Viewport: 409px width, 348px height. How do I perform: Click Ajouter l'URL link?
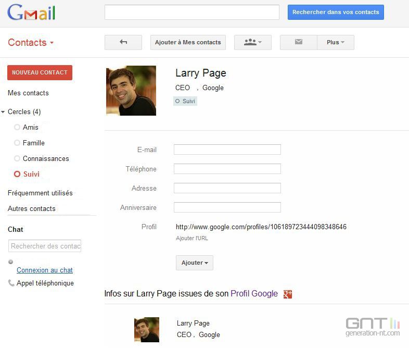(192, 239)
